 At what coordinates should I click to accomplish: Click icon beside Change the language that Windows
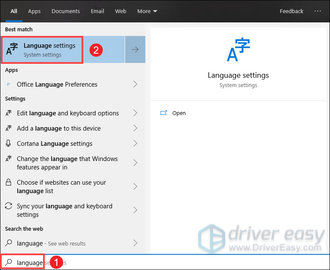pos(8,159)
